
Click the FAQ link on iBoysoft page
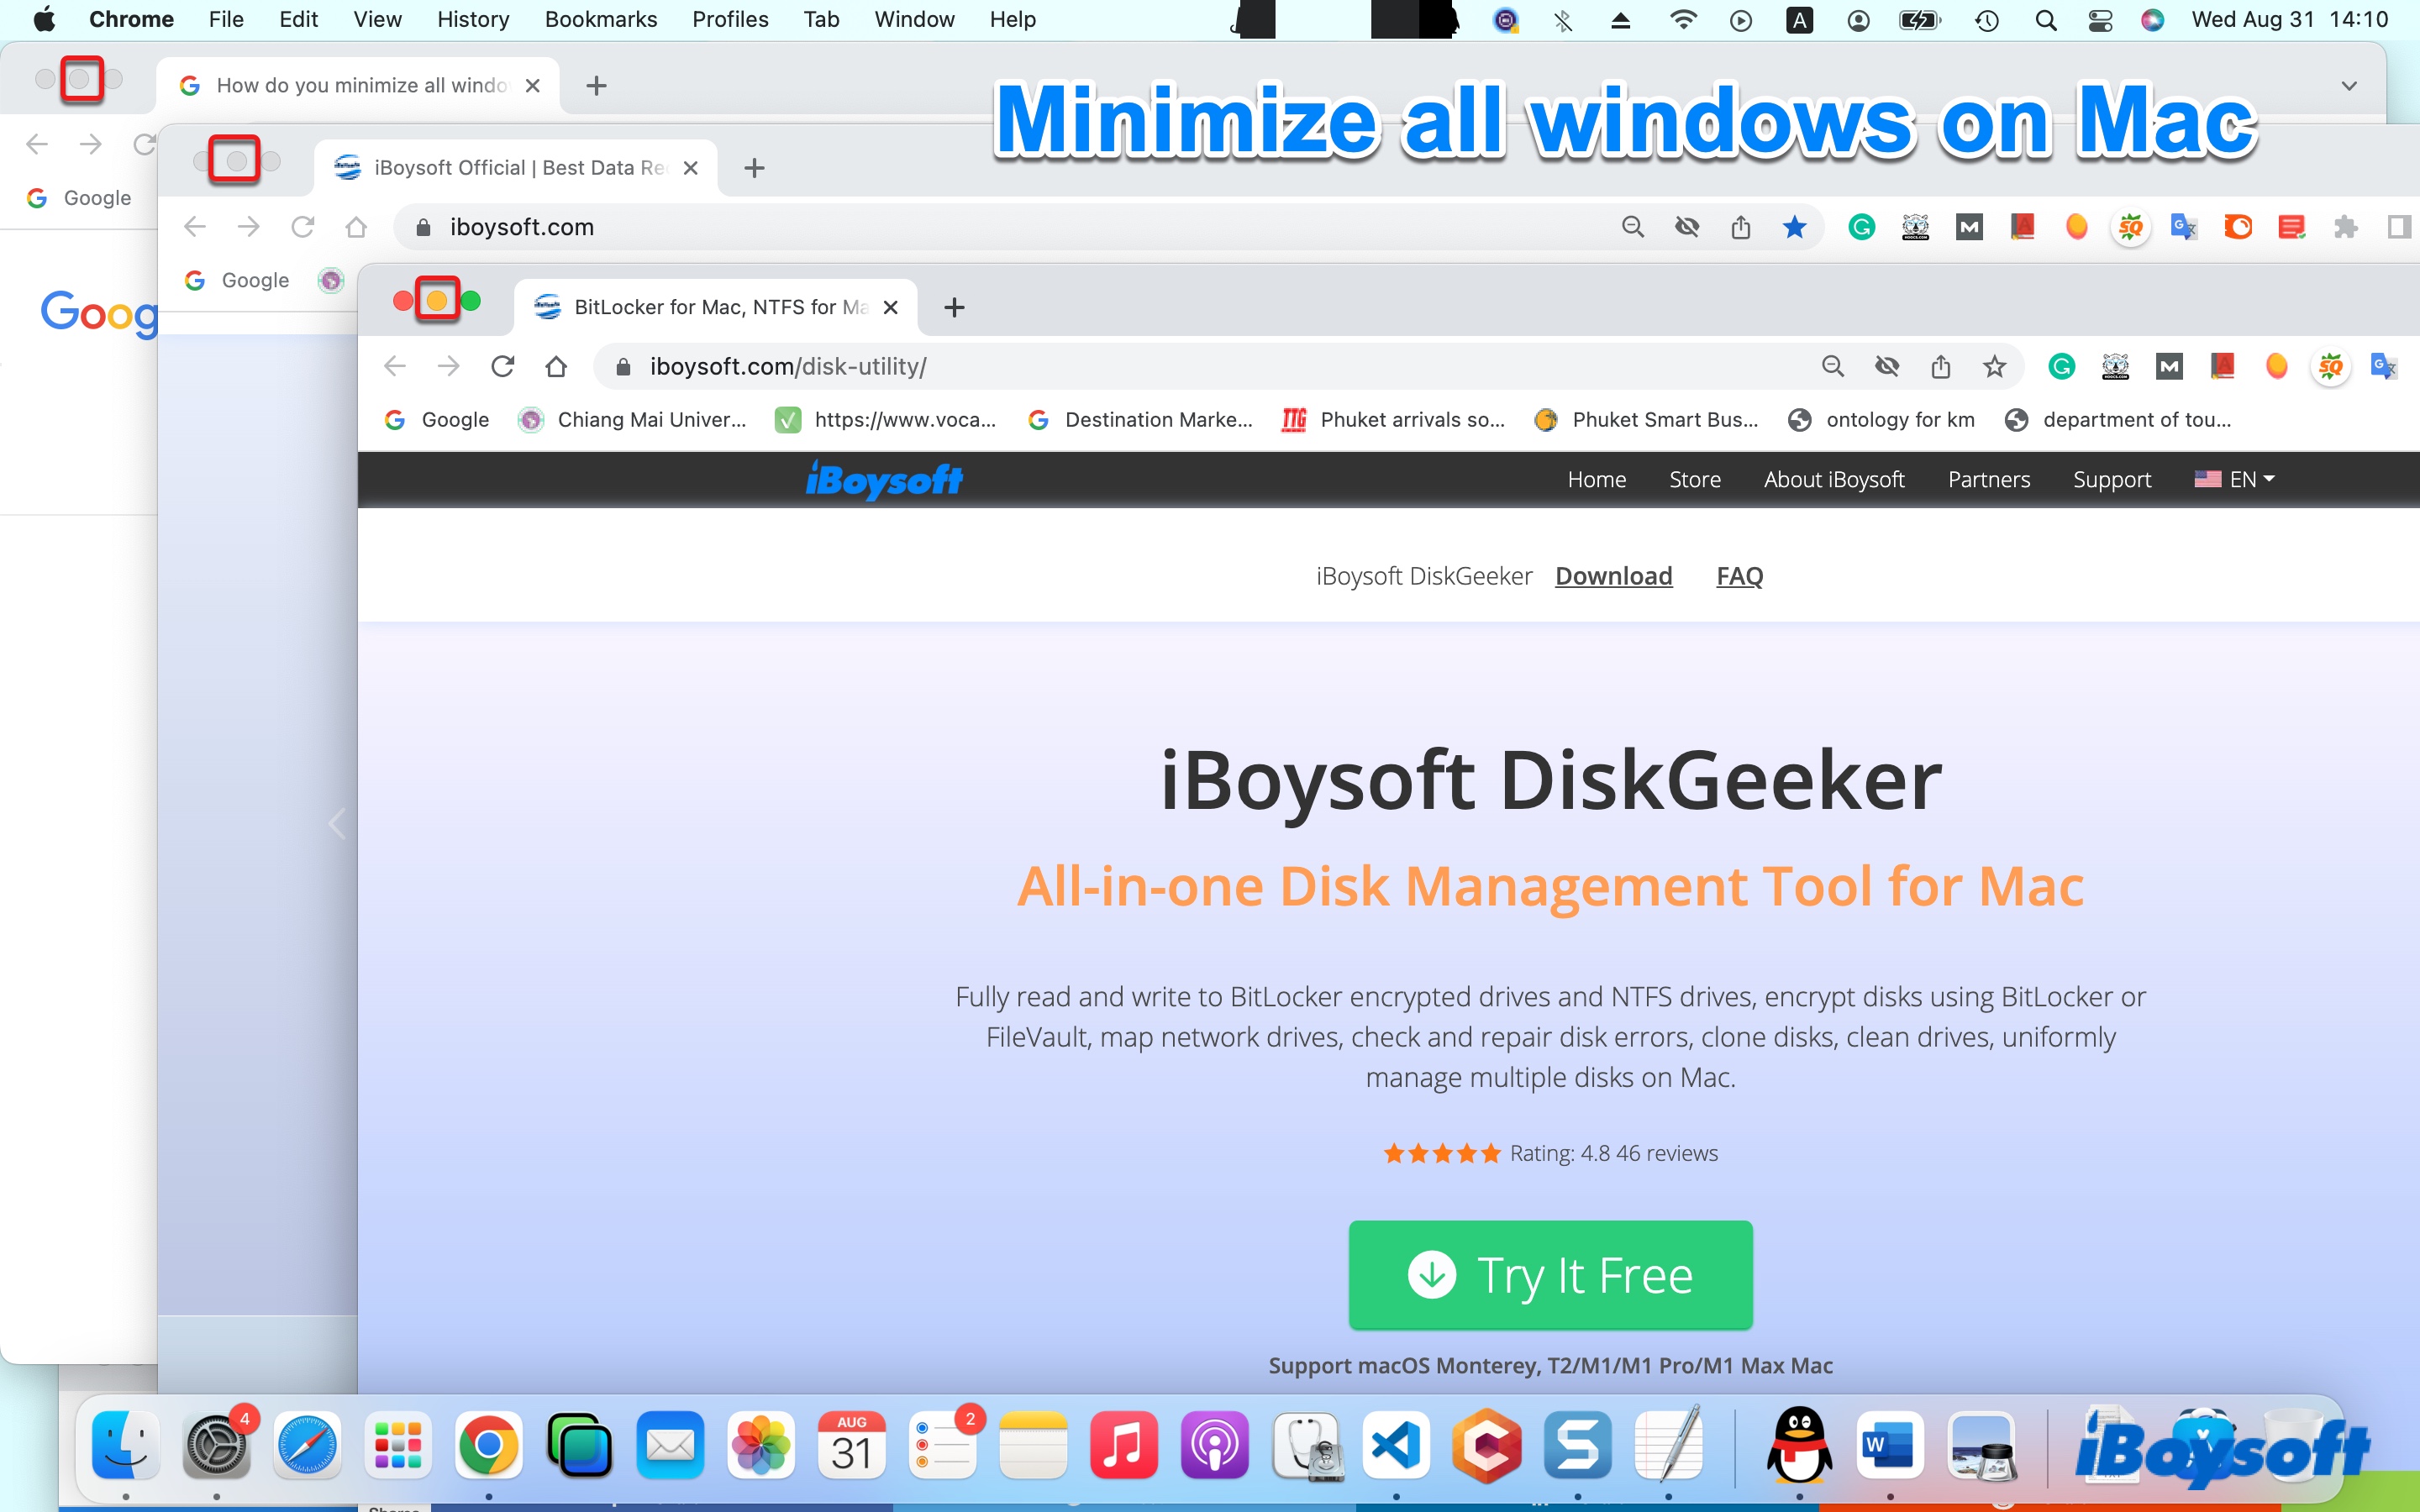pos(1740,575)
